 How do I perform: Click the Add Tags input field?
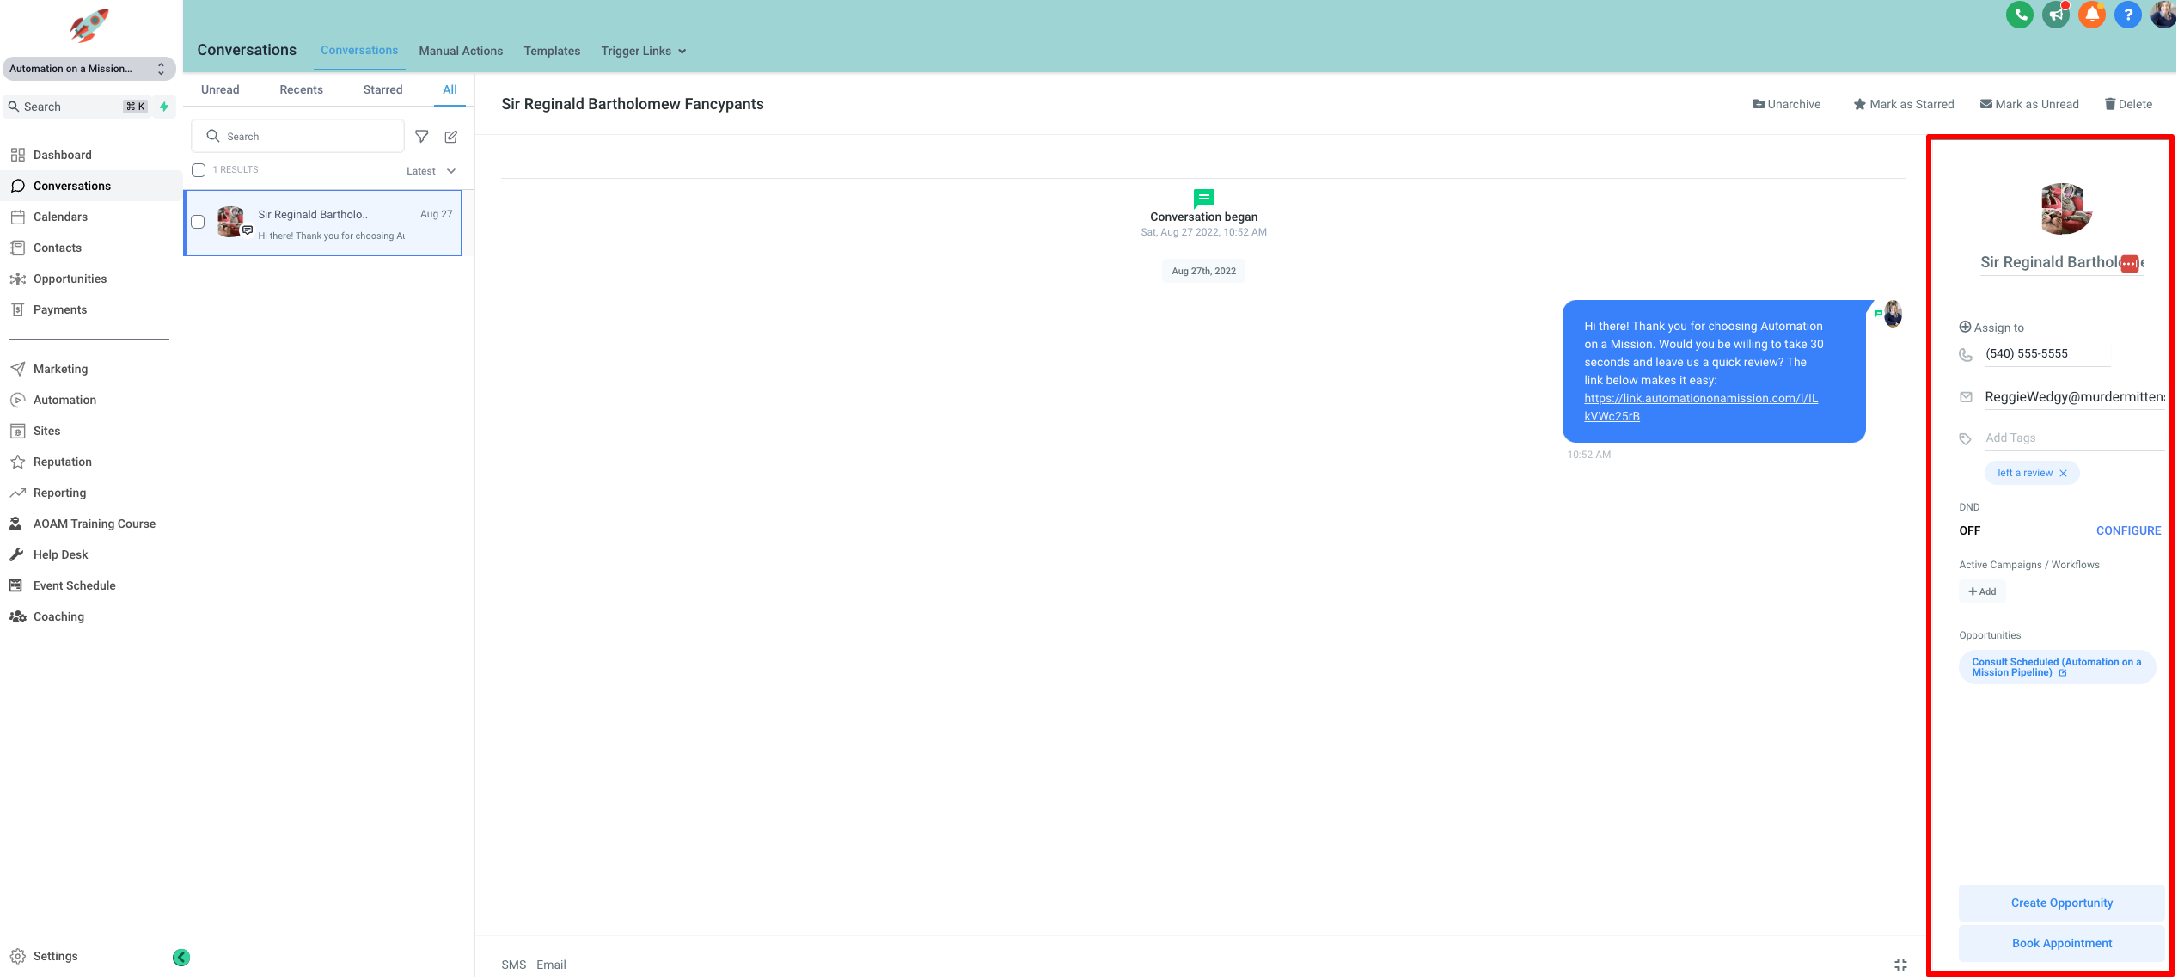[x=2071, y=438]
